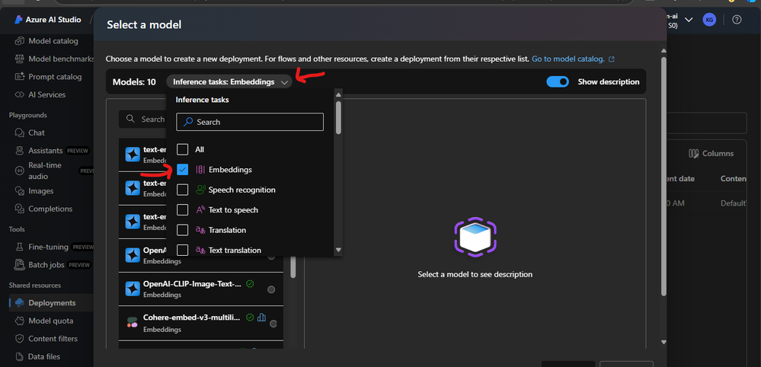
Task: Select Deployments in the sidebar
Action: point(52,302)
